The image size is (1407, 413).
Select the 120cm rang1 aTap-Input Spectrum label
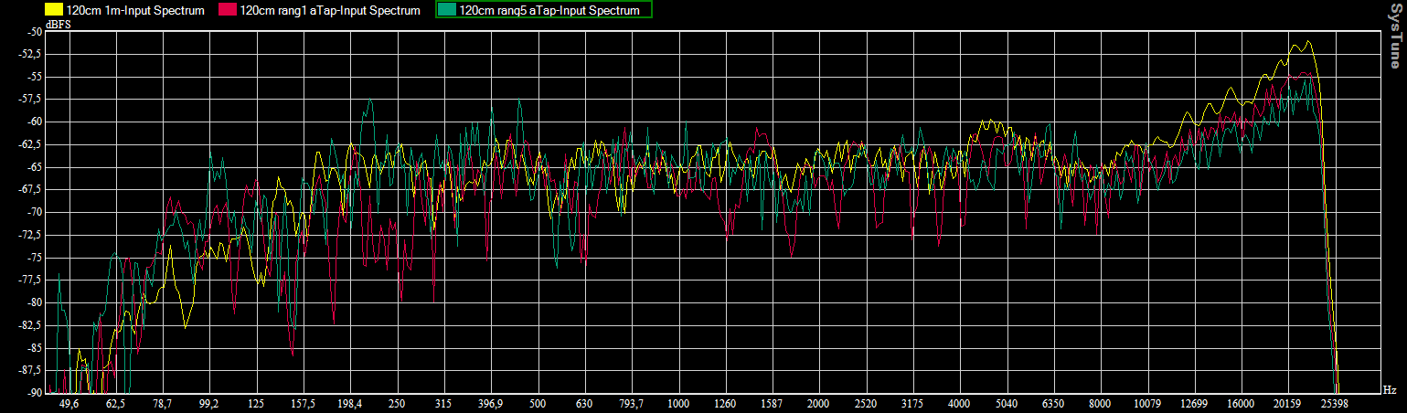coord(330,11)
